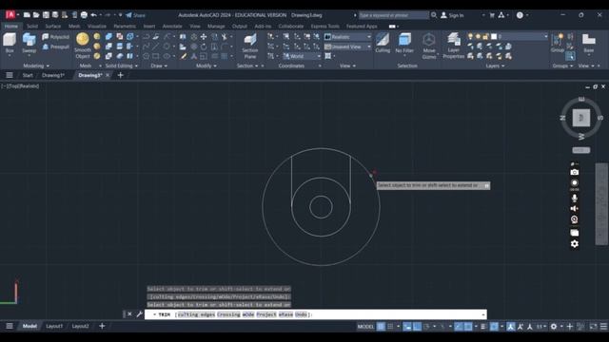The width and height of the screenshot is (609, 342).
Task: Open the Unsaved View dropdown
Action: tap(347, 47)
